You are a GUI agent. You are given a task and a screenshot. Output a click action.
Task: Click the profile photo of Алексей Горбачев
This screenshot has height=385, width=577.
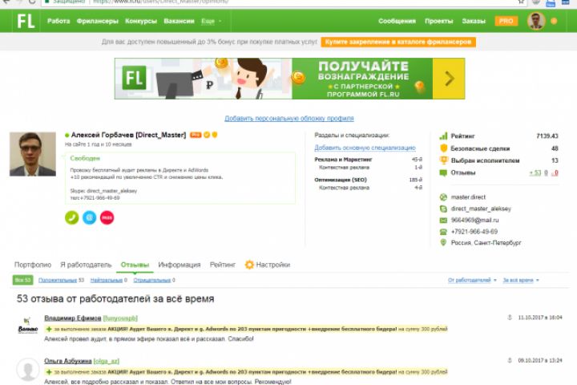33,154
